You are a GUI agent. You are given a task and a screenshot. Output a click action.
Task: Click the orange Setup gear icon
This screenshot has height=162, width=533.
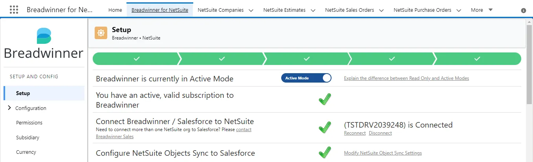(101, 33)
